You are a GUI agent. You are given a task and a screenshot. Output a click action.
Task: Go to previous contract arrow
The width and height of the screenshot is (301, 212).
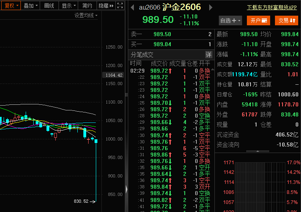[132, 8]
